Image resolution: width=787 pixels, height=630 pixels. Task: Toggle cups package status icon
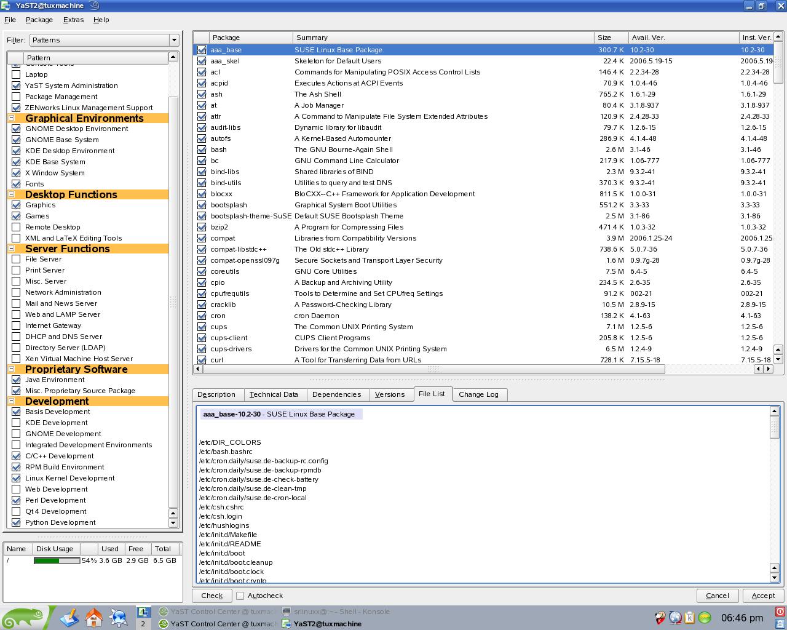click(202, 327)
